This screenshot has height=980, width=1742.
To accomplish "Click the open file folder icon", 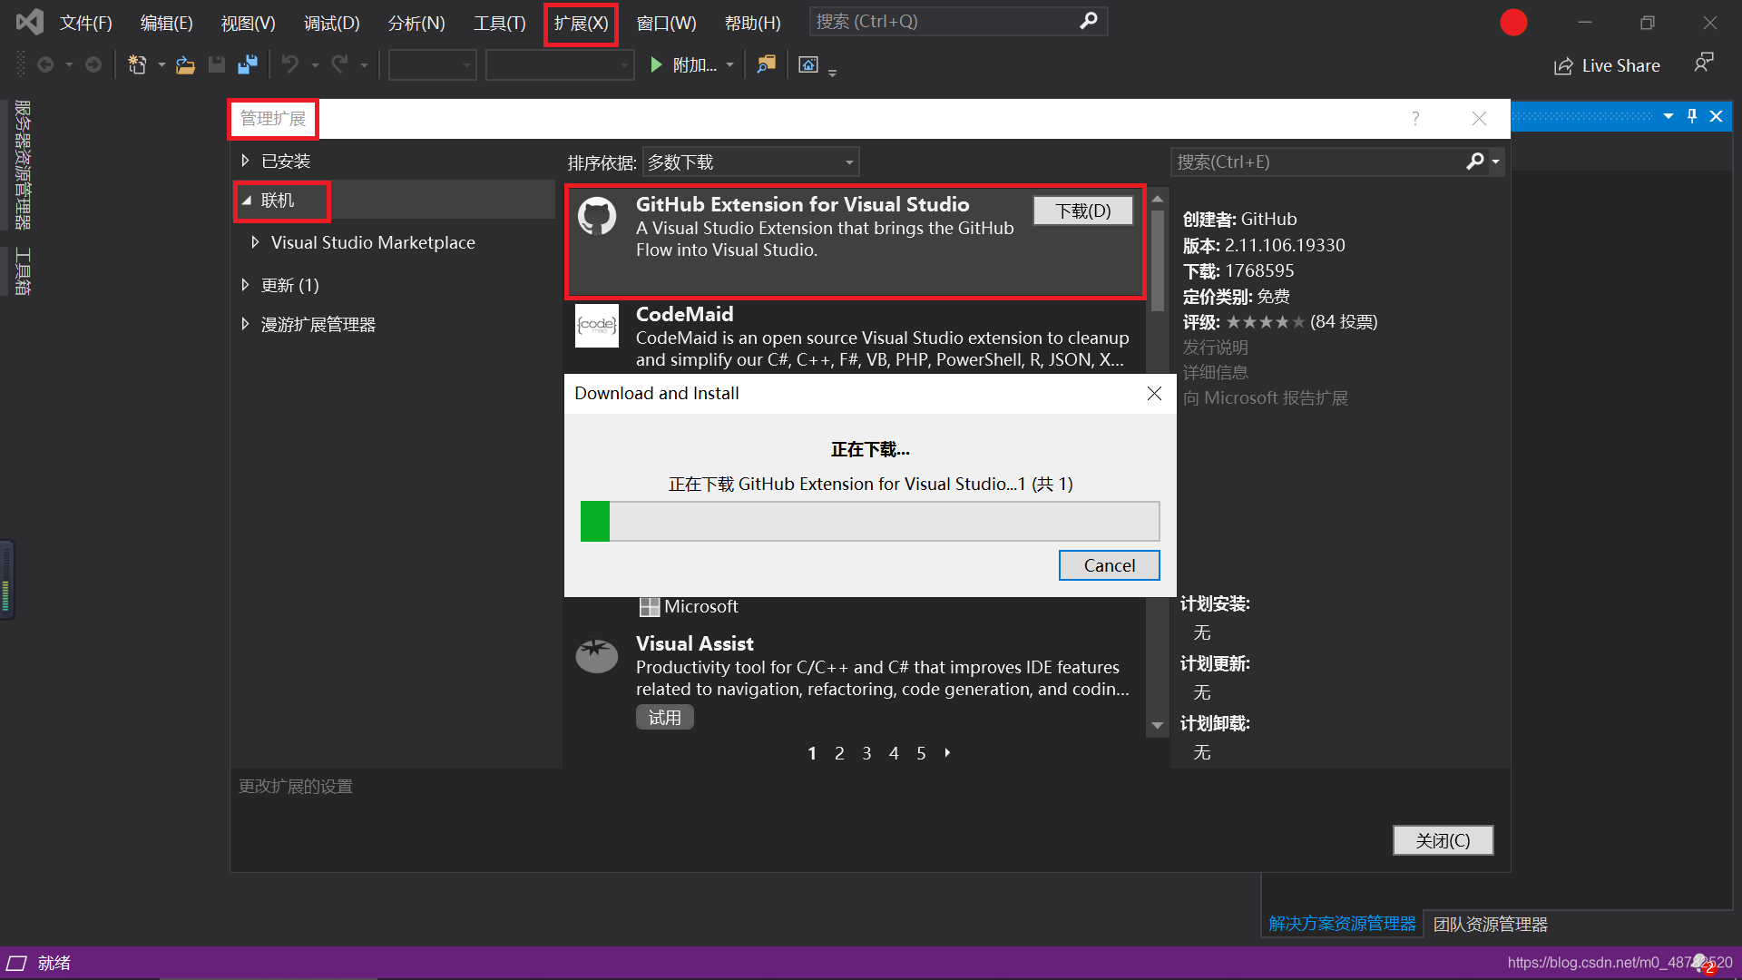I will point(185,64).
